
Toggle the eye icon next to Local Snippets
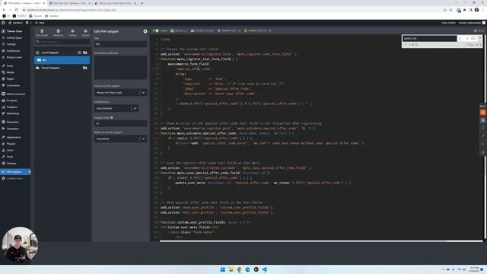pyautogui.click(x=79, y=53)
